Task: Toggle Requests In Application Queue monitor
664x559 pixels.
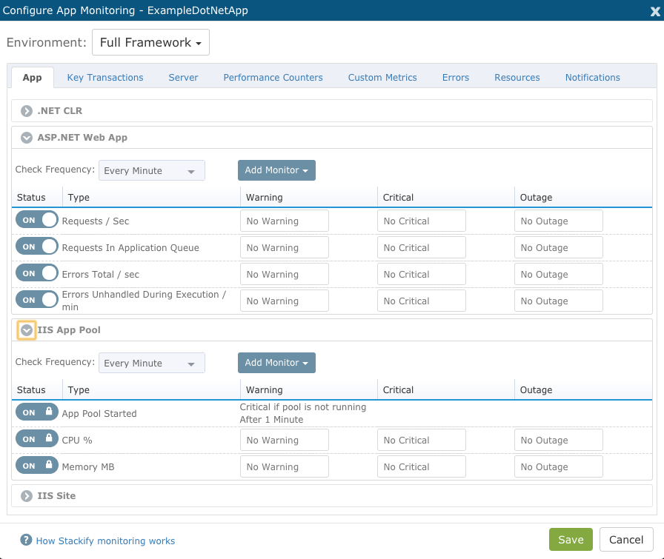Action: click(37, 247)
